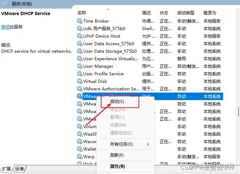Click the gear icon beside the WaaS... service
This screenshot has height=174, width=240.
click(79, 134)
